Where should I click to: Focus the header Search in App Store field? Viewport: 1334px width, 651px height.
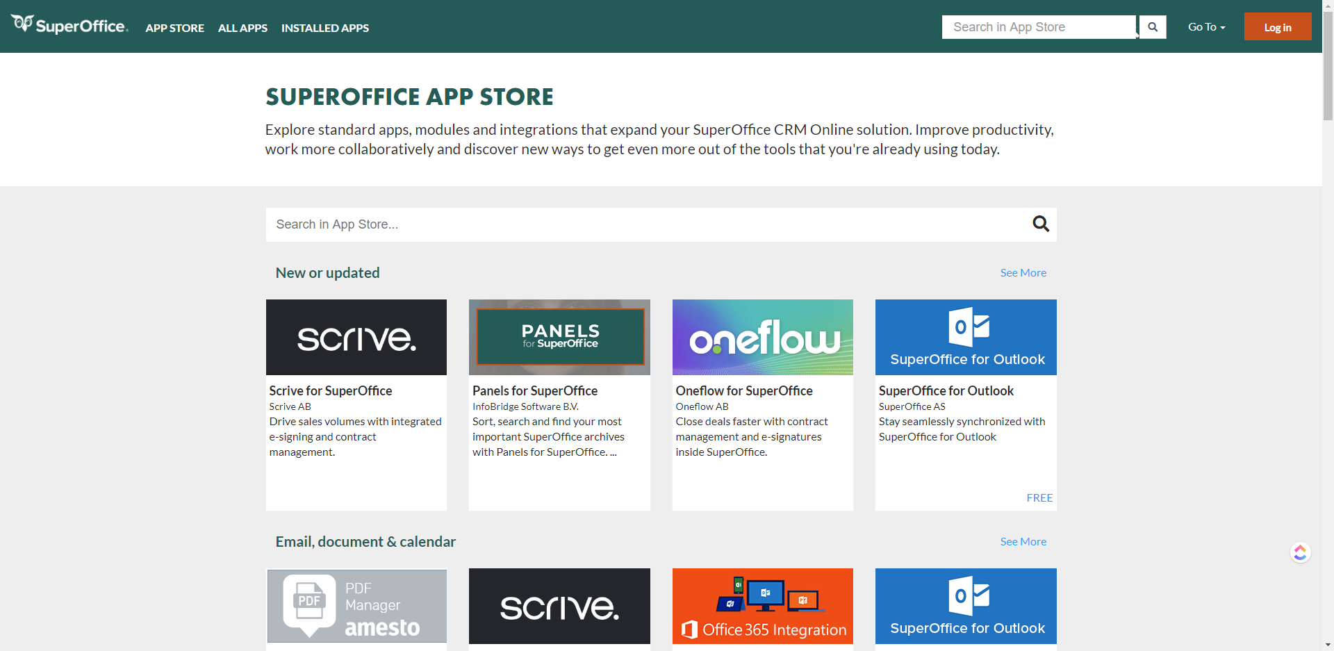(x=1038, y=27)
